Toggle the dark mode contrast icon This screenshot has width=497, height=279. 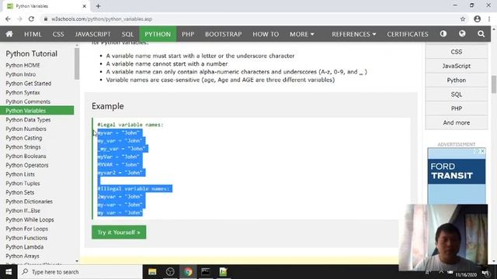443,33
